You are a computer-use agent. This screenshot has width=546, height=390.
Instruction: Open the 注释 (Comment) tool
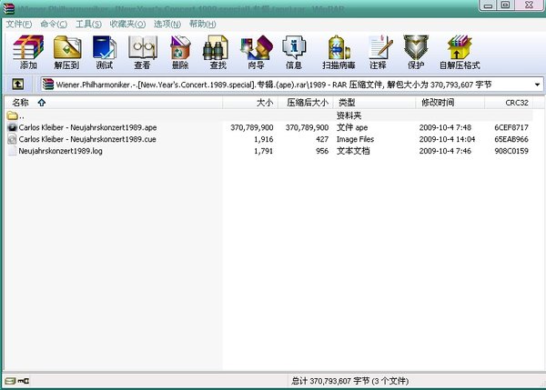tap(379, 52)
